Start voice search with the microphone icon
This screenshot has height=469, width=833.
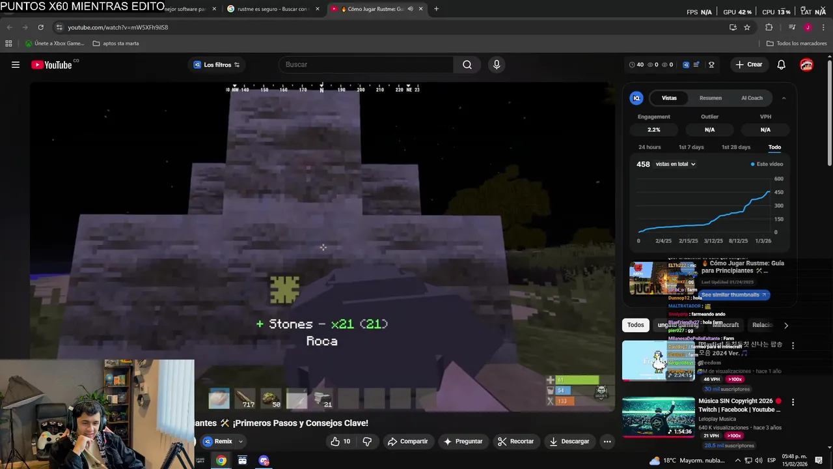[497, 64]
